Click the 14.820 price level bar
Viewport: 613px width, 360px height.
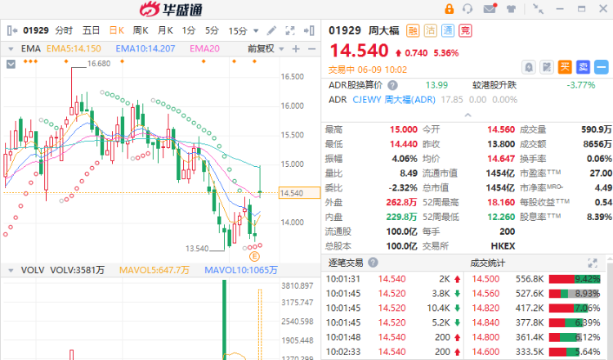pyautogui.click(x=575, y=308)
